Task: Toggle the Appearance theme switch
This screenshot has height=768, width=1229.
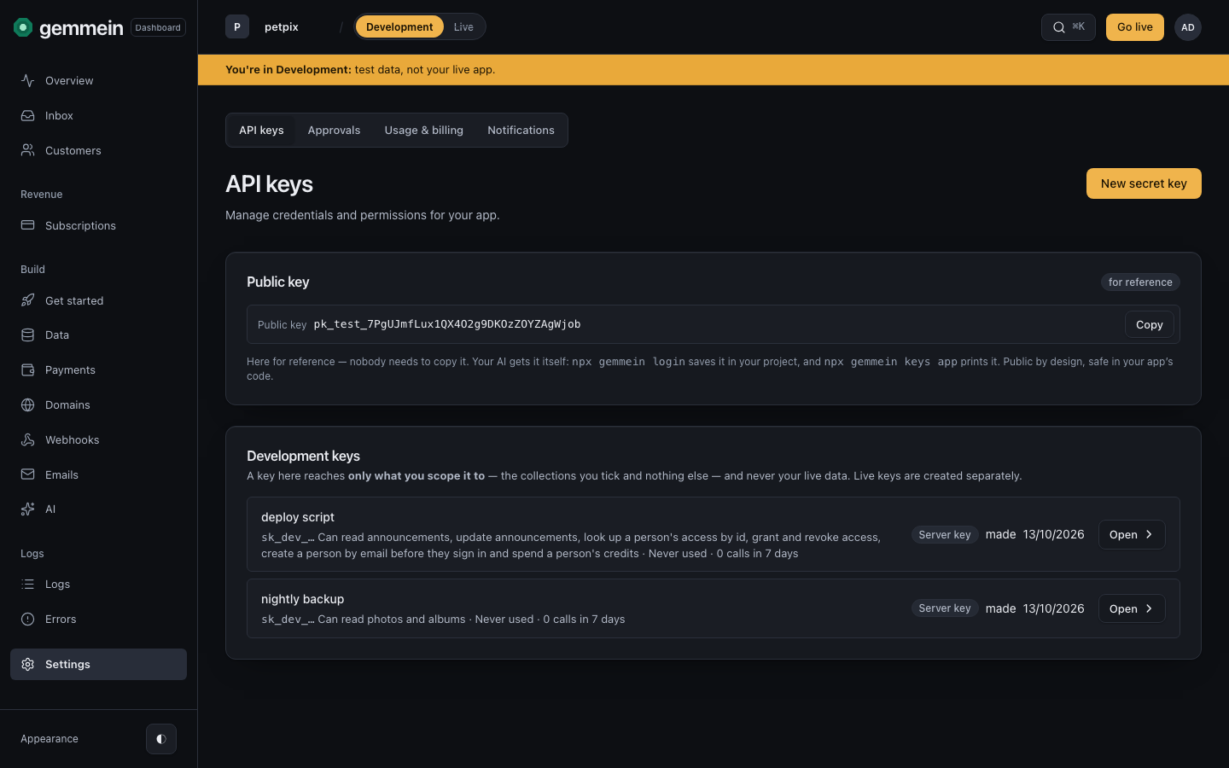Action: 161,739
